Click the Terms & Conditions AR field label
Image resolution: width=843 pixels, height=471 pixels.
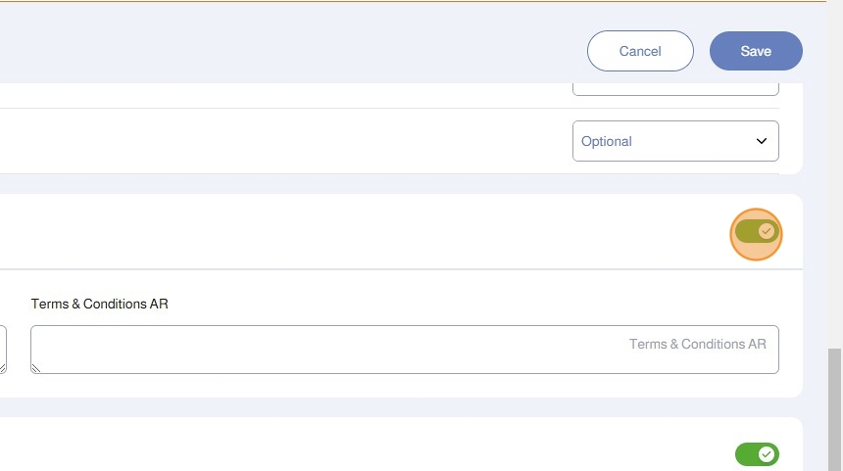click(x=100, y=304)
